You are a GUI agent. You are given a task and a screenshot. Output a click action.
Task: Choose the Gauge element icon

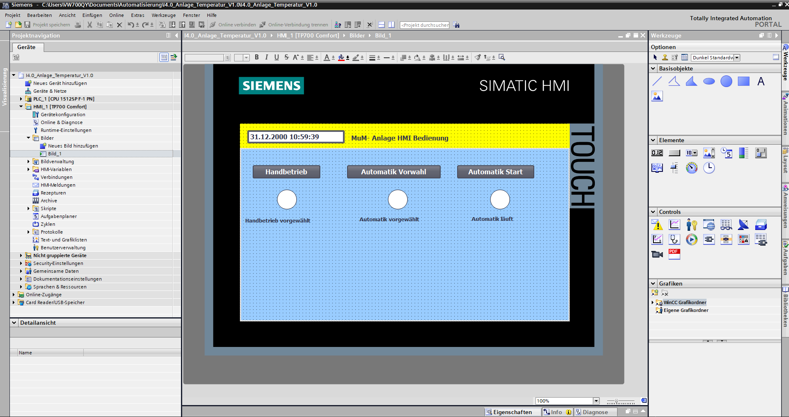click(x=691, y=168)
